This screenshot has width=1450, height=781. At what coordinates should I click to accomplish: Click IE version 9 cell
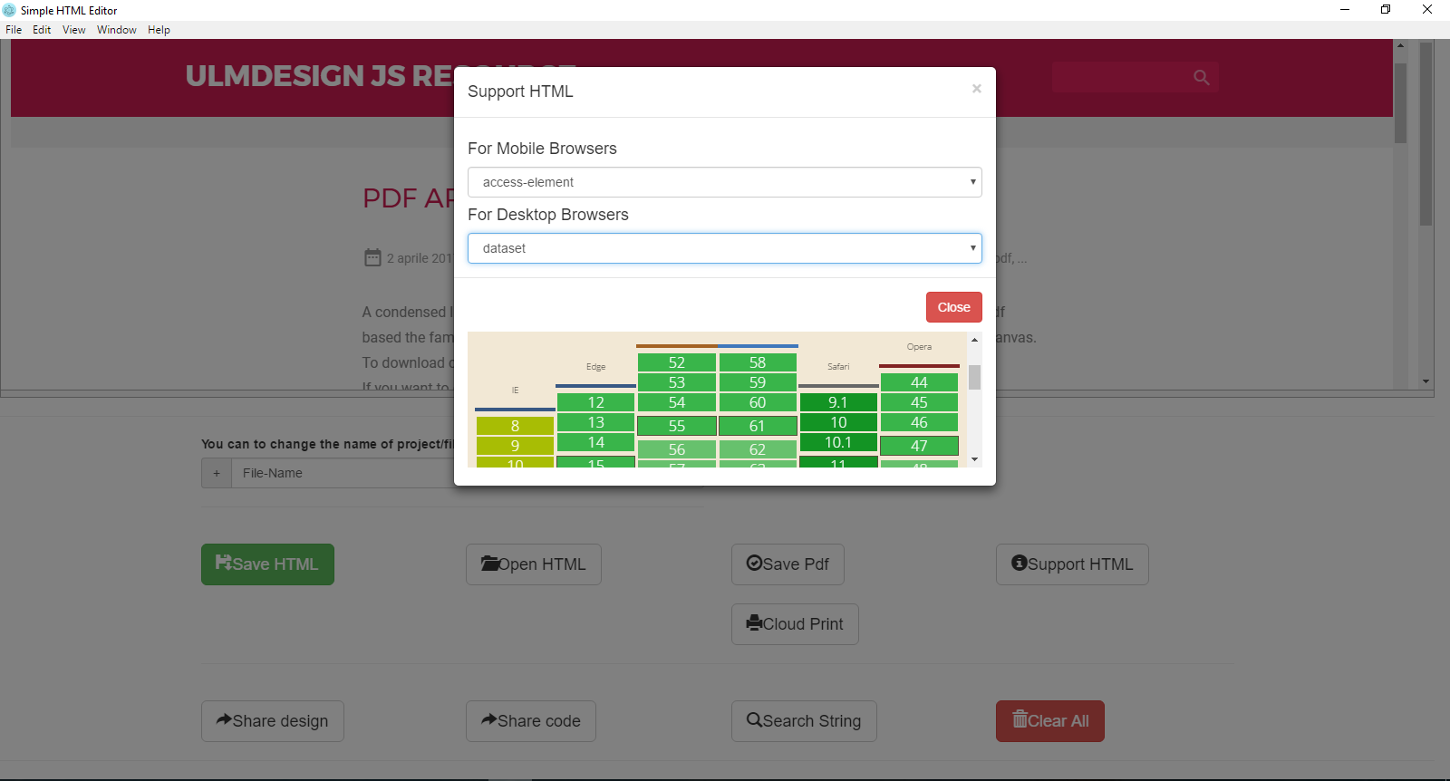click(x=515, y=446)
